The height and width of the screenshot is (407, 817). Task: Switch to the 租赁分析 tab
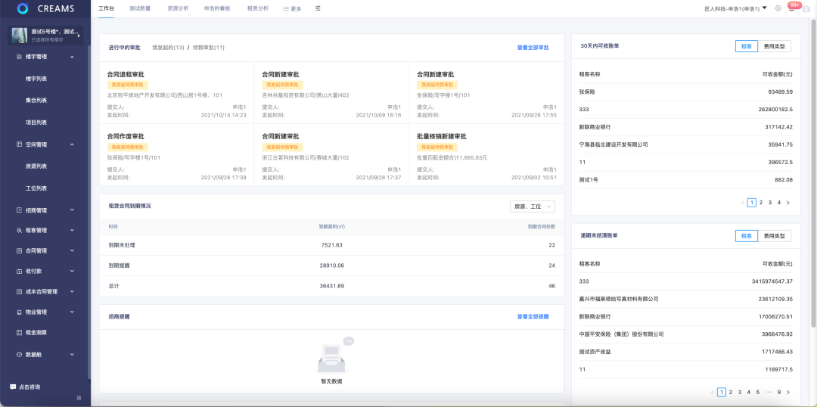257,8
